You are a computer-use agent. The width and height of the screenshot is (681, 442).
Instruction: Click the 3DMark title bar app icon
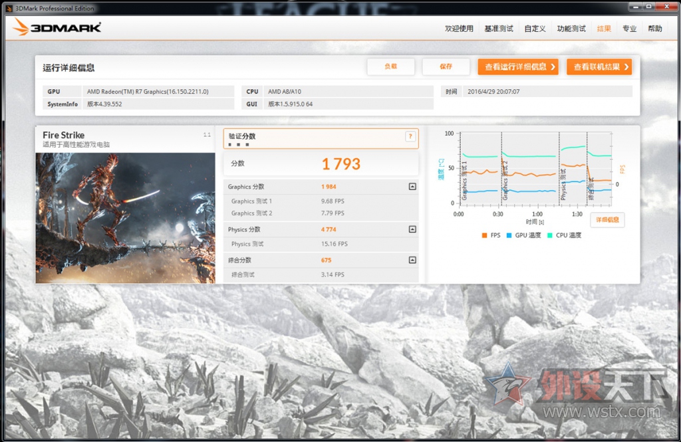(9, 8)
